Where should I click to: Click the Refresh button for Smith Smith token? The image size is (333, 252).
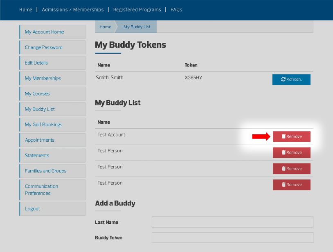click(x=291, y=79)
